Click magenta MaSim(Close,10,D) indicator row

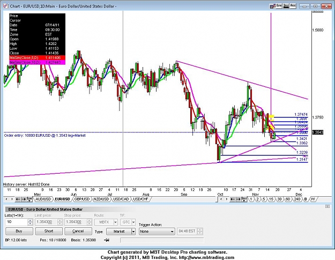coord(37,62)
